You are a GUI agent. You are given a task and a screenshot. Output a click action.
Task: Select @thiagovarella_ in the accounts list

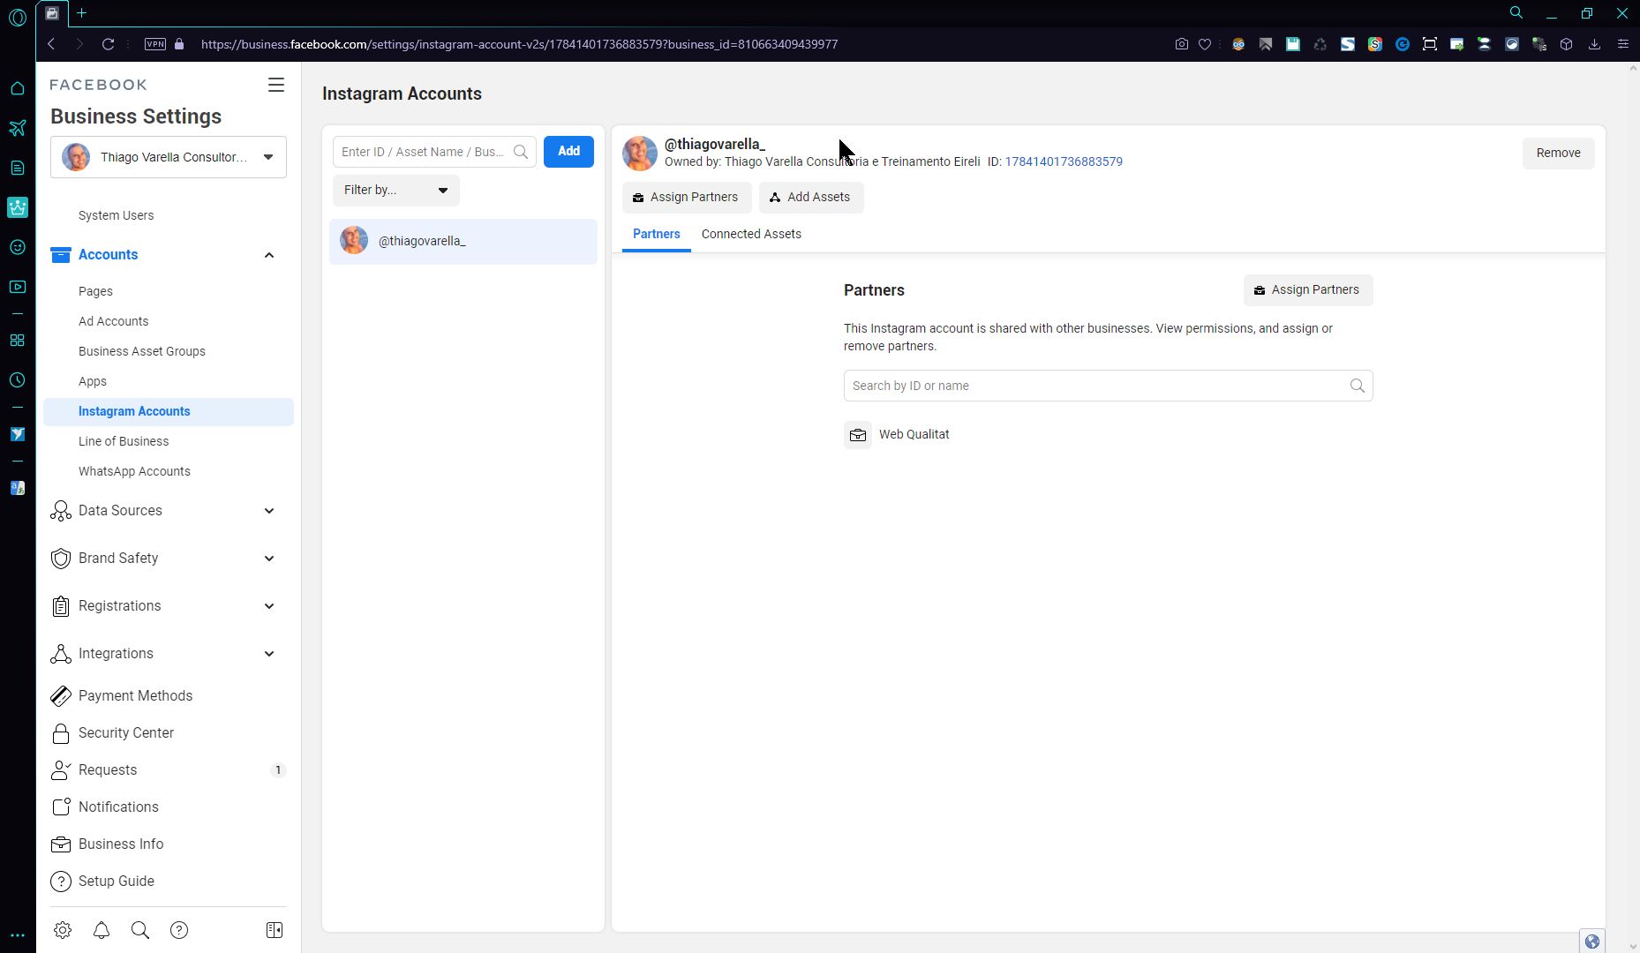463,242
